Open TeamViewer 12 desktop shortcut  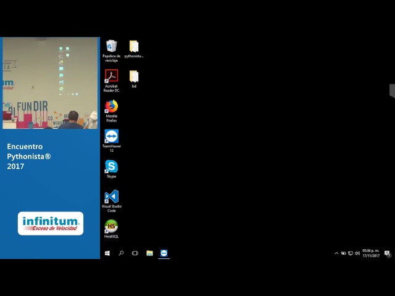[x=111, y=141]
